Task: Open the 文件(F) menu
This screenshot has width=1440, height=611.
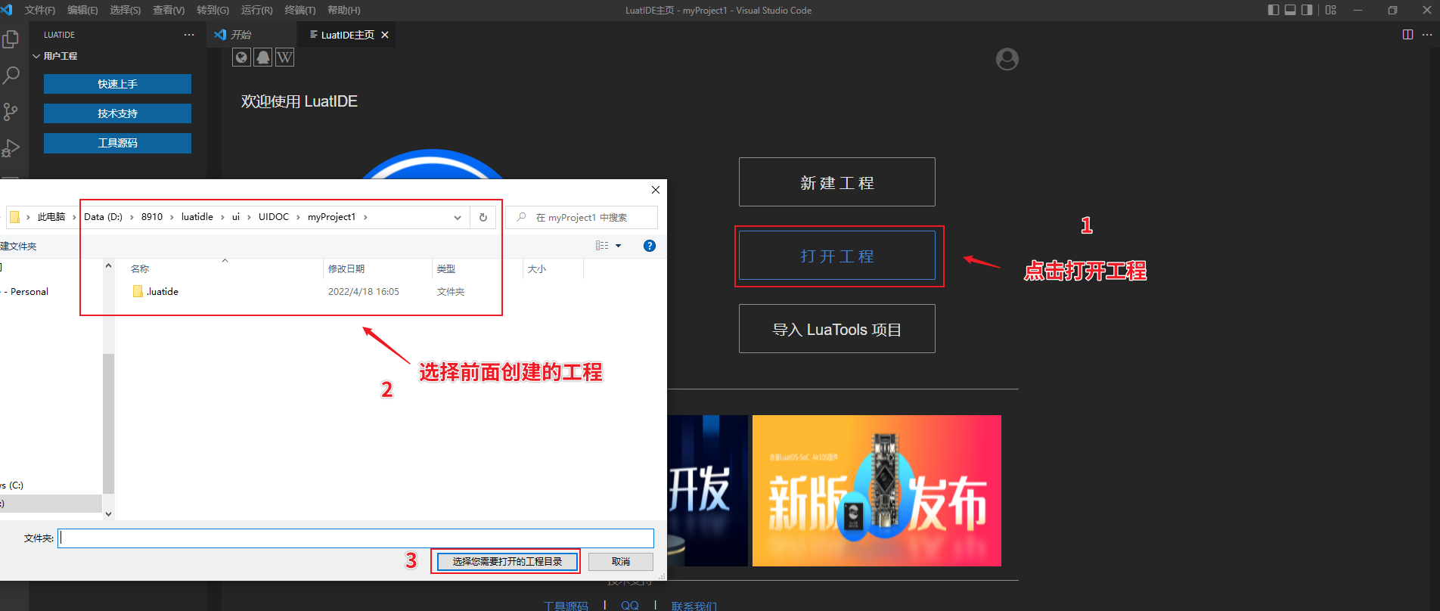Action: 40,10
